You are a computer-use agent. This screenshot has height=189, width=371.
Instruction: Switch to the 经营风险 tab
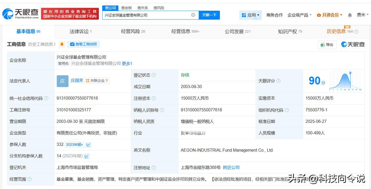(x=133, y=31)
